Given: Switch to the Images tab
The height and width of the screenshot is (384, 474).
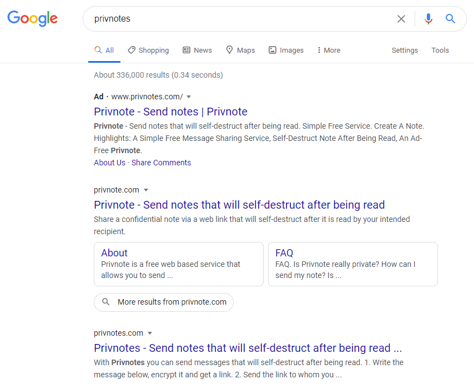Looking at the screenshot, I should (286, 50).
